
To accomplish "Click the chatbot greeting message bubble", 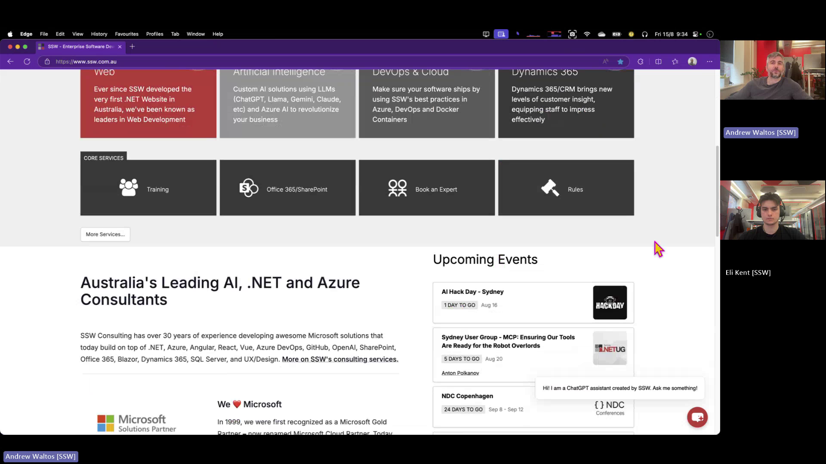I will [x=620, y=388].
